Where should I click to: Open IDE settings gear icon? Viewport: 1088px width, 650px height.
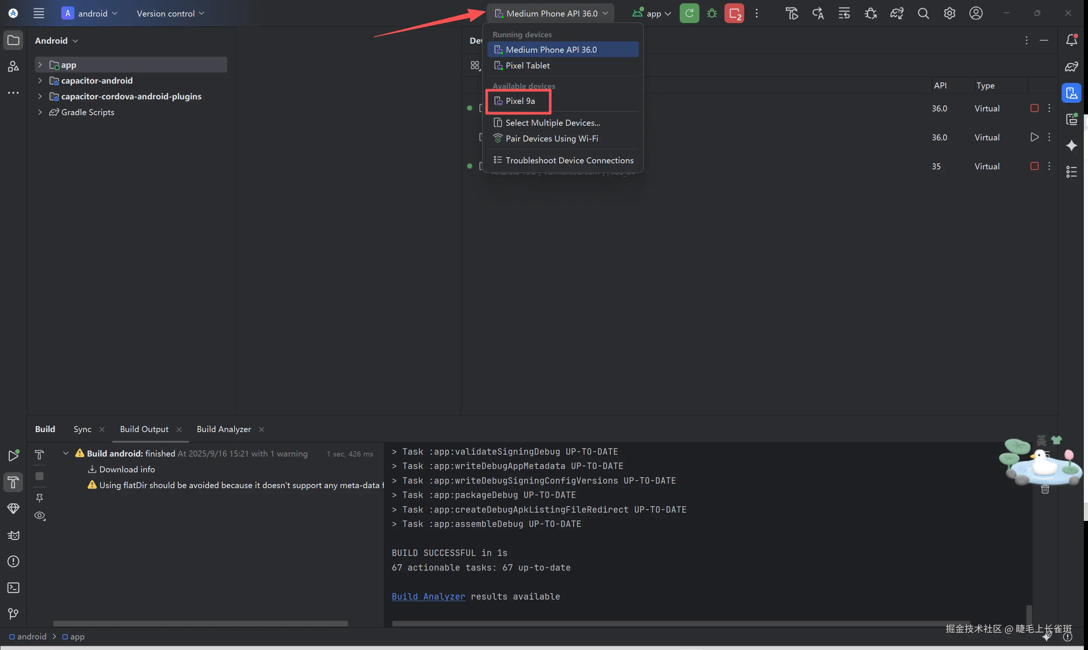point(949,13)
